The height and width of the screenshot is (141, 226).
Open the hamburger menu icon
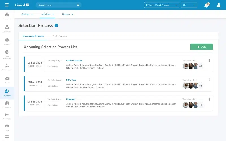pos(7,5)
